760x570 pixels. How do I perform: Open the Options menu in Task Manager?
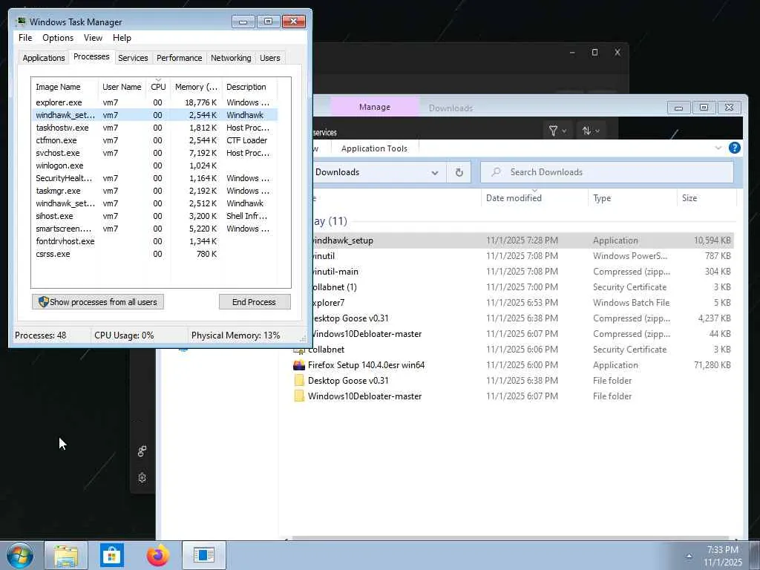coord(58,38)
